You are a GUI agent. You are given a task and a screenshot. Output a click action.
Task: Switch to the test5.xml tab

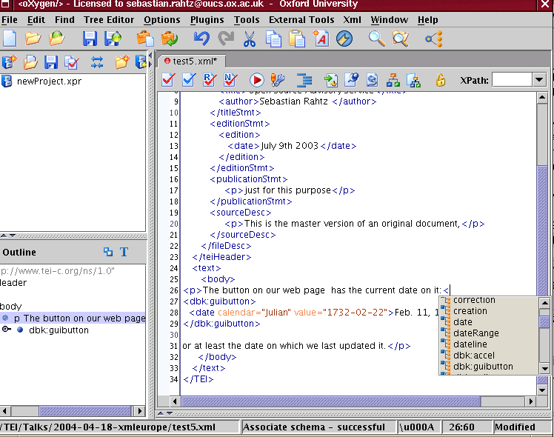pos(194,61)
